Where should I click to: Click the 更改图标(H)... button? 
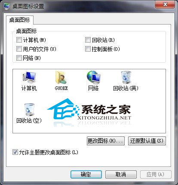click(106, 141)
